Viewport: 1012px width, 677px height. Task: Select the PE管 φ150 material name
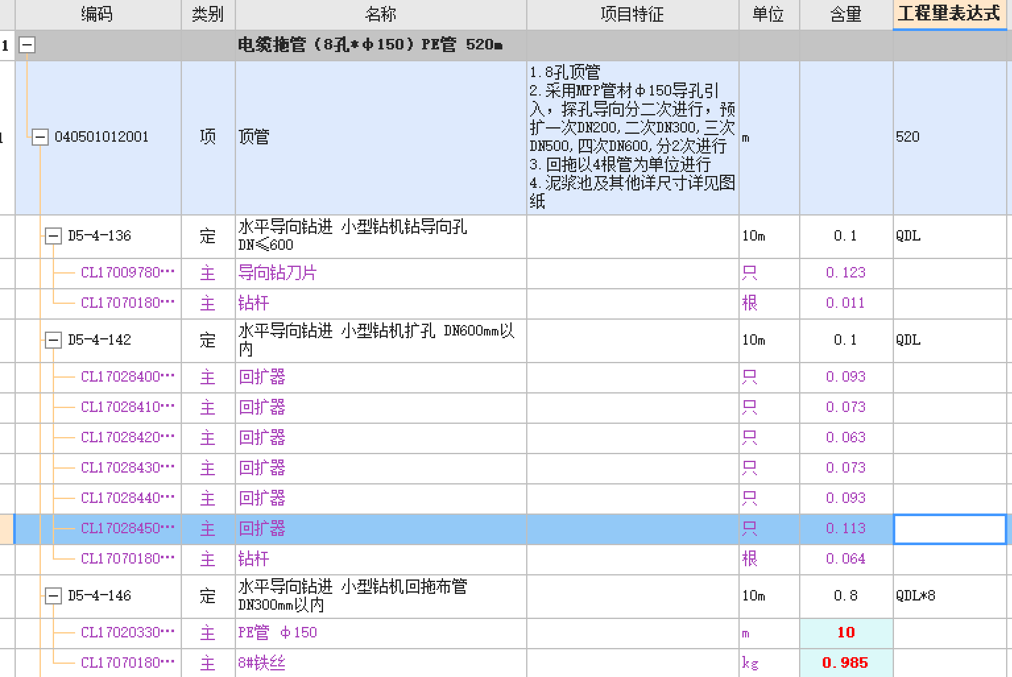pyautogui.click(x=278, y=633)
